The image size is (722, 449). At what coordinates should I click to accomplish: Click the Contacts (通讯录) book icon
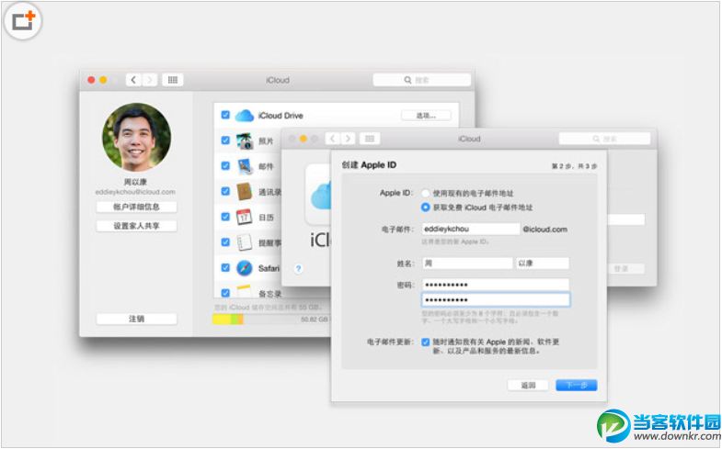tap(245, 192)
